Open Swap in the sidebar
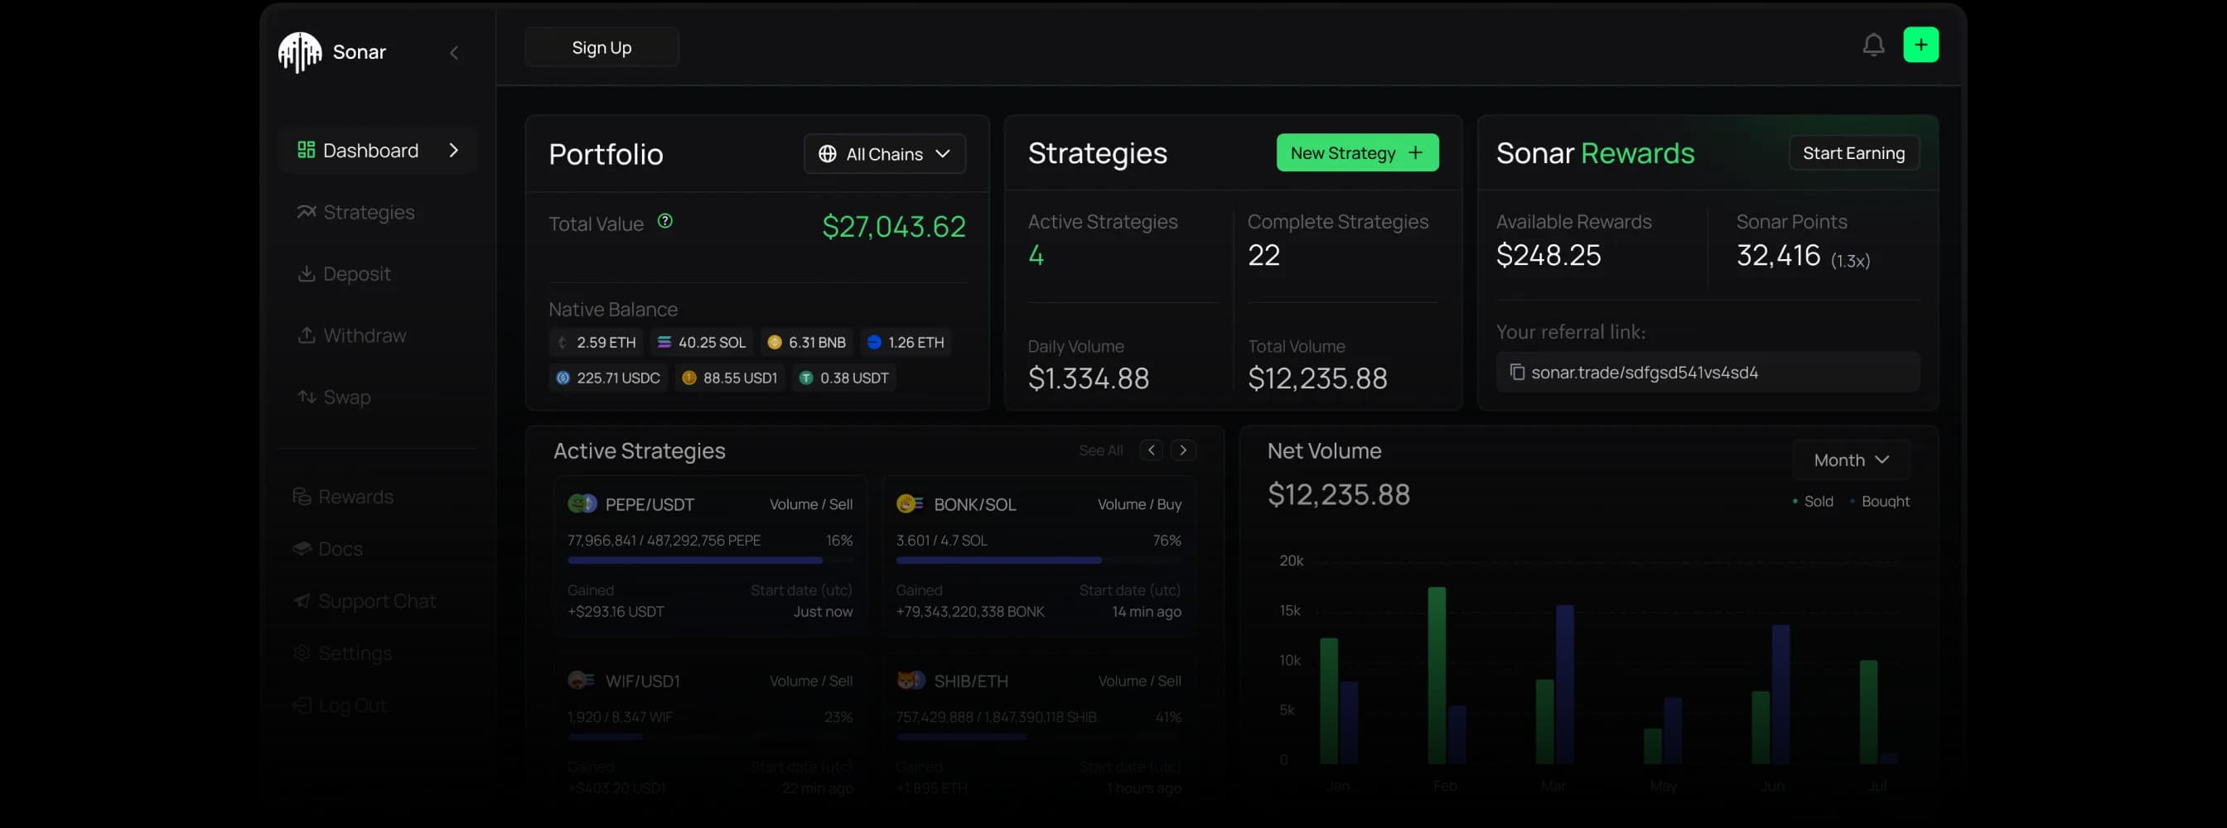 [x=334, y=397]
